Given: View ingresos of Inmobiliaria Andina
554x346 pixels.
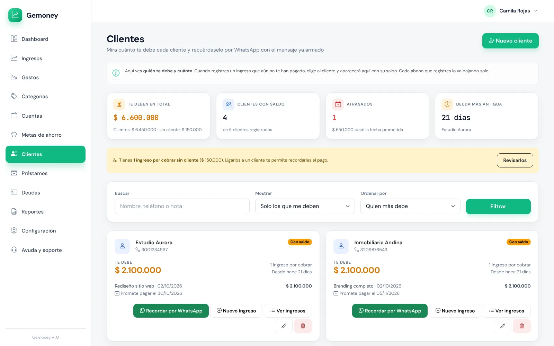Looking at the screenshot, I should tap(507, 311).
